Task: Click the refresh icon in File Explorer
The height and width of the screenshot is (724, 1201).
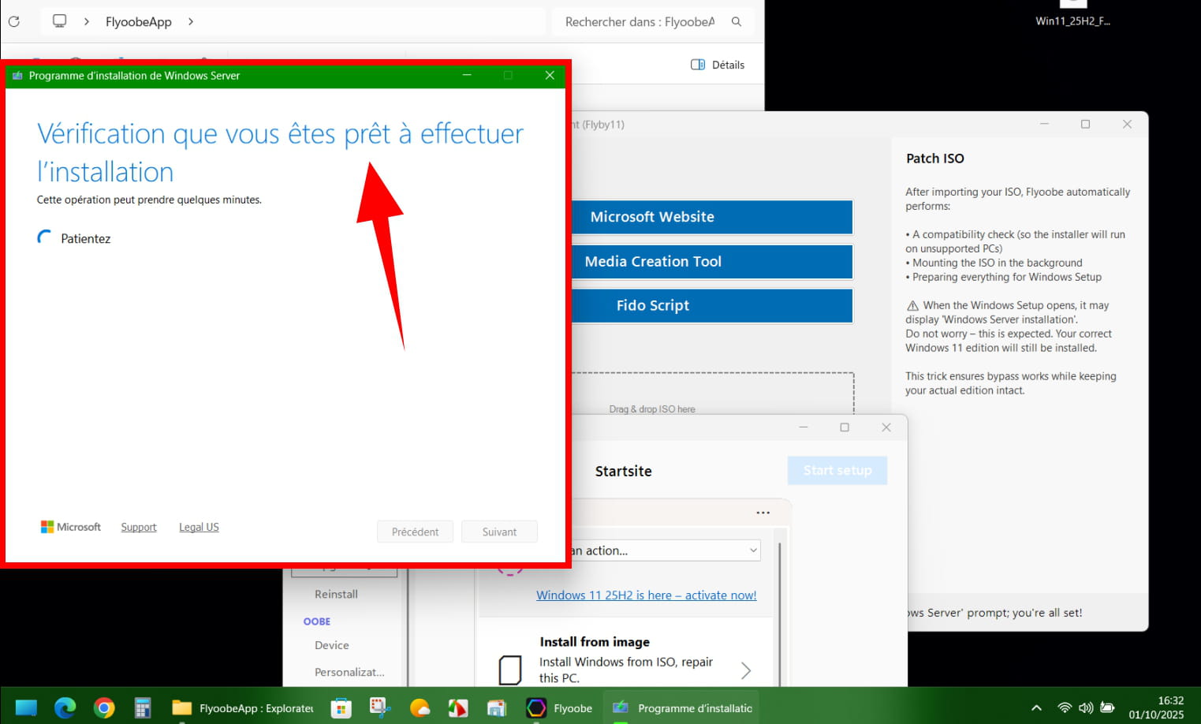Action: pos(14,21)
